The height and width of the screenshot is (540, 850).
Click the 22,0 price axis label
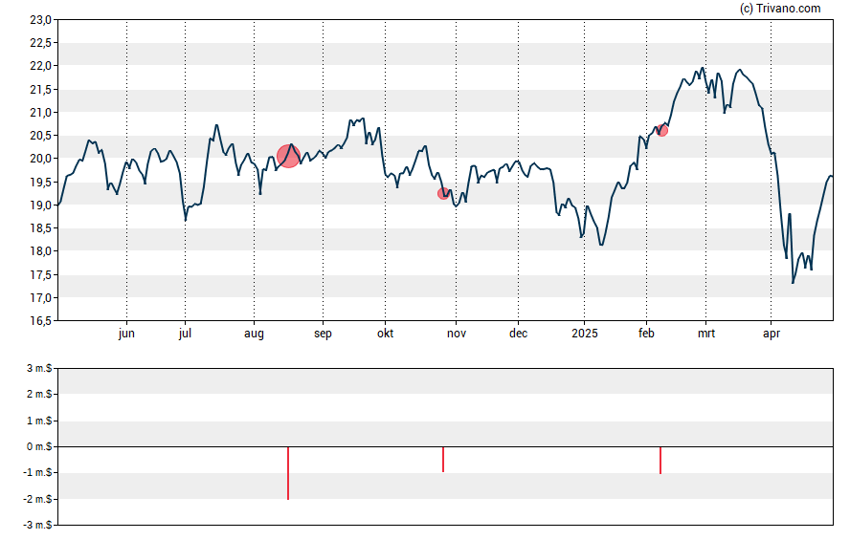pos(40,66)
